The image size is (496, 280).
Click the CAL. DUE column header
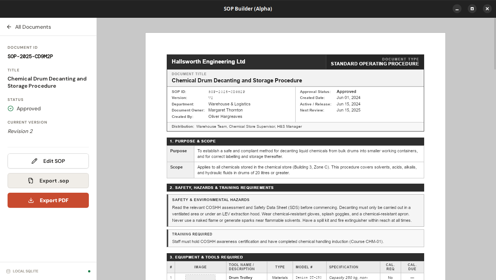412,267
